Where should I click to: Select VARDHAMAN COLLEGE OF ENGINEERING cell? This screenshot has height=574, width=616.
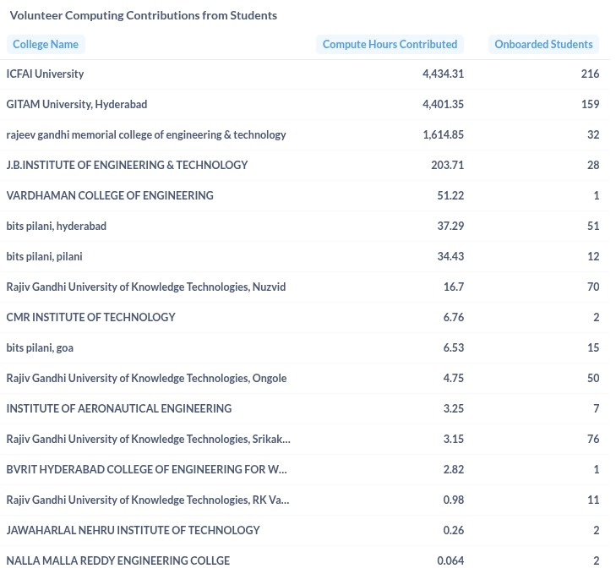(110, 195)
